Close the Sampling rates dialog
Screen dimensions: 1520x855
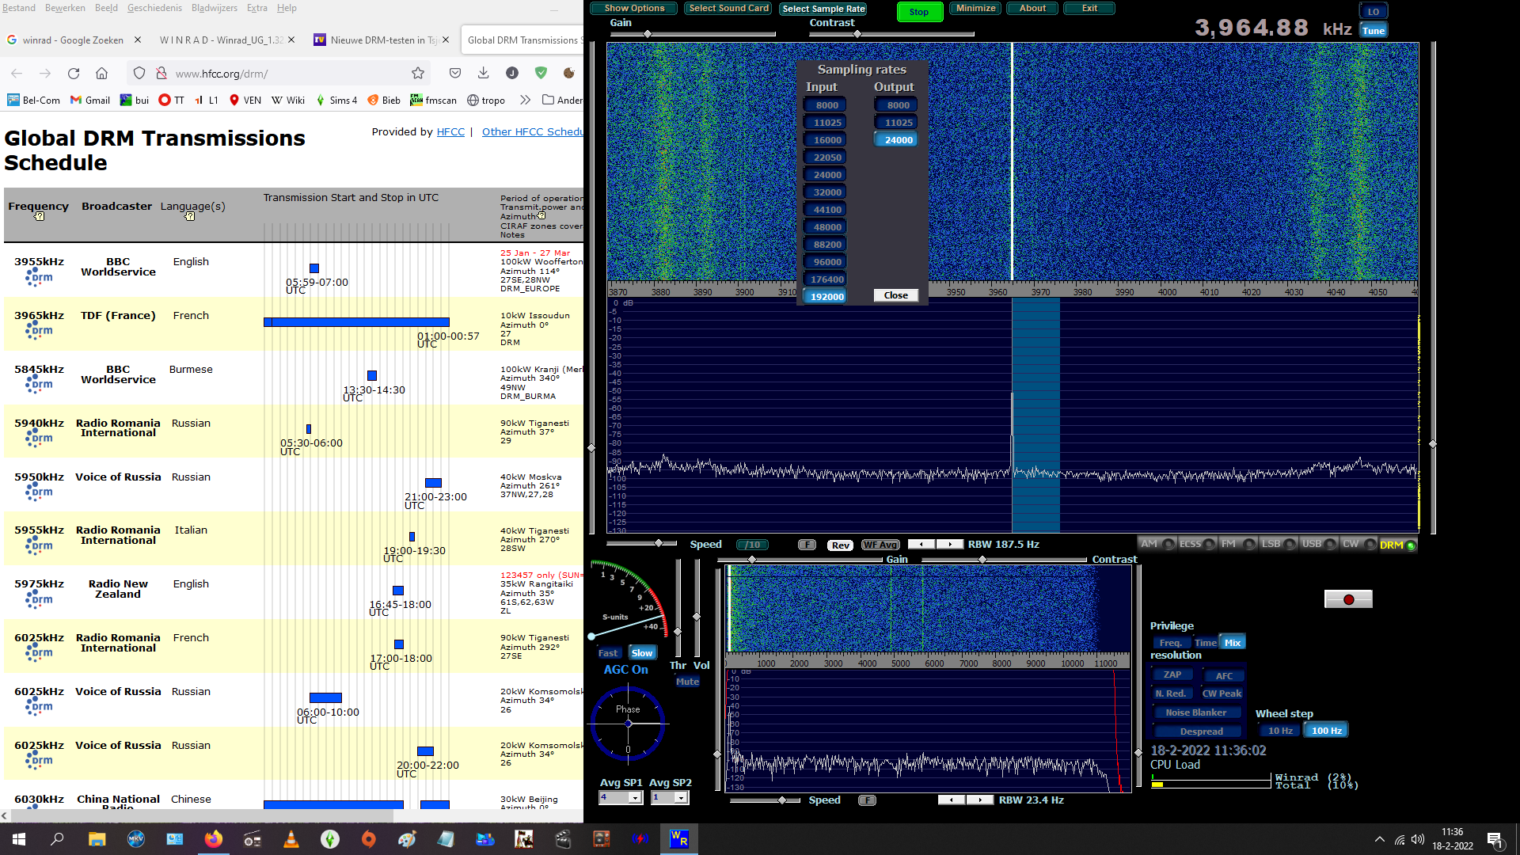pyautogui.click(x=896, y=295)
